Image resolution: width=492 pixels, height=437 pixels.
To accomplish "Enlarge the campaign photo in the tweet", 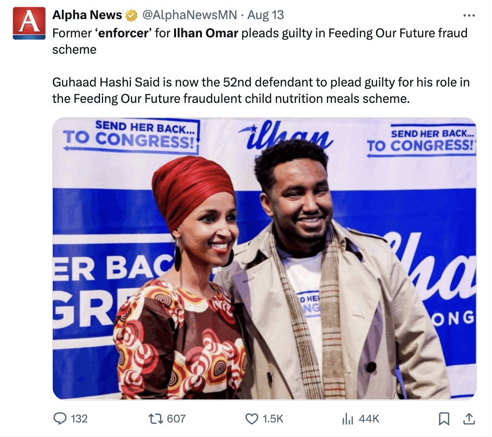I will [x=264, y=258].
